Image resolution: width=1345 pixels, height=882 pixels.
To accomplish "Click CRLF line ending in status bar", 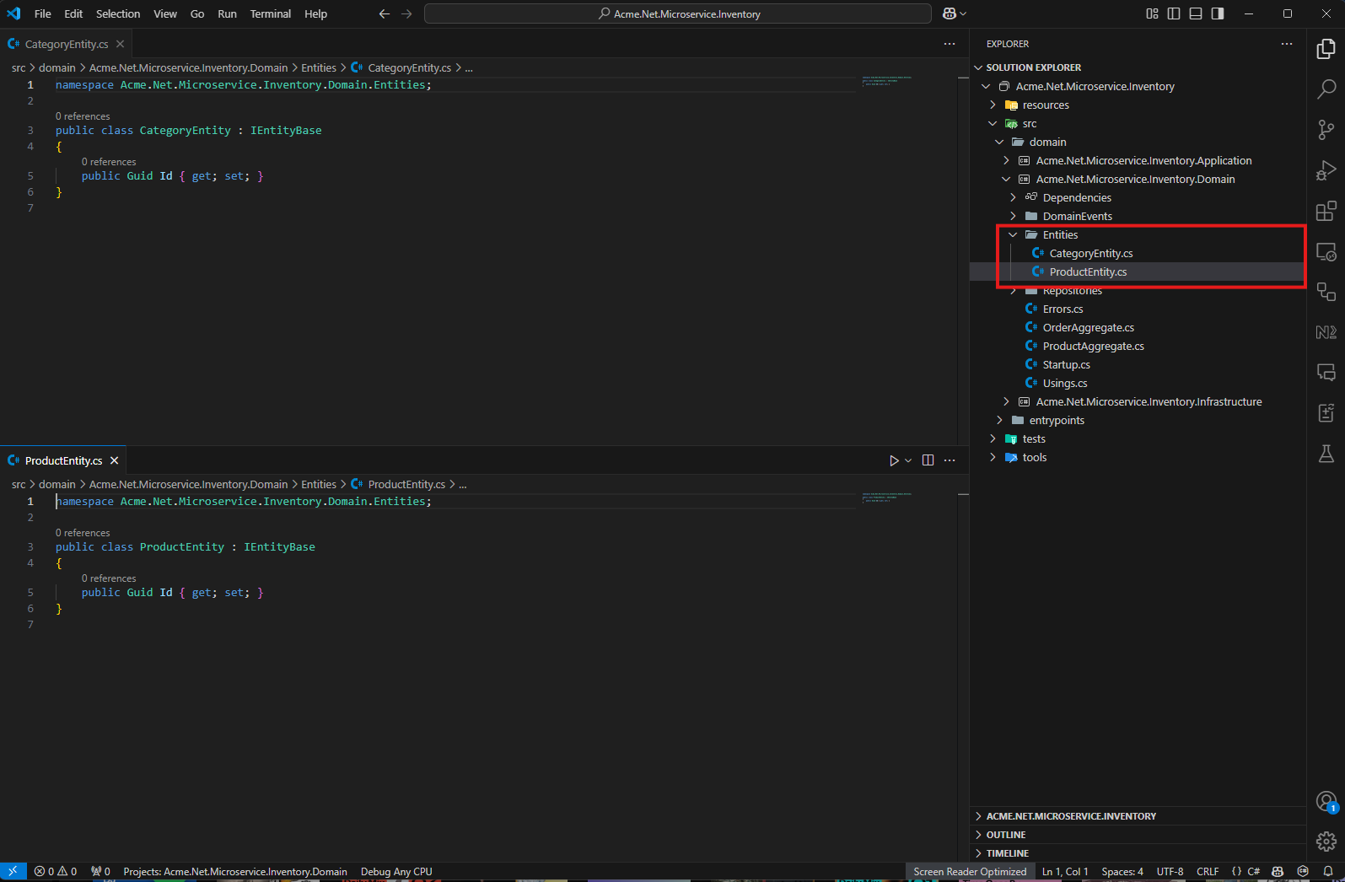I will pyautogui.click(x=1208, y=872).
